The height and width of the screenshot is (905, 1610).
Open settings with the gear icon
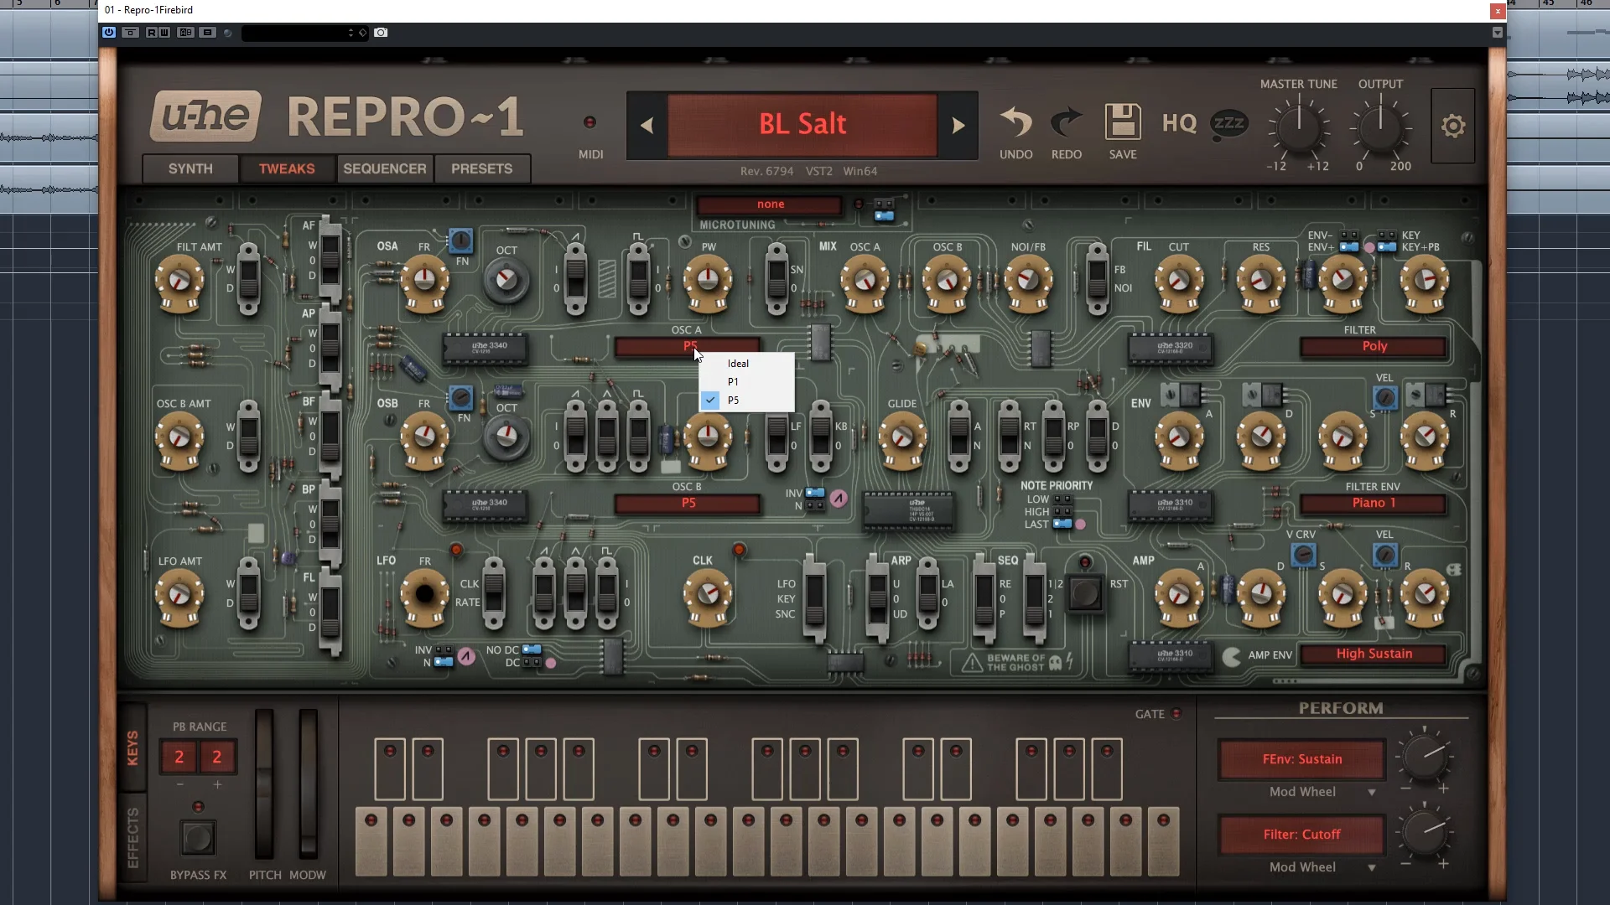[1452, 127]
